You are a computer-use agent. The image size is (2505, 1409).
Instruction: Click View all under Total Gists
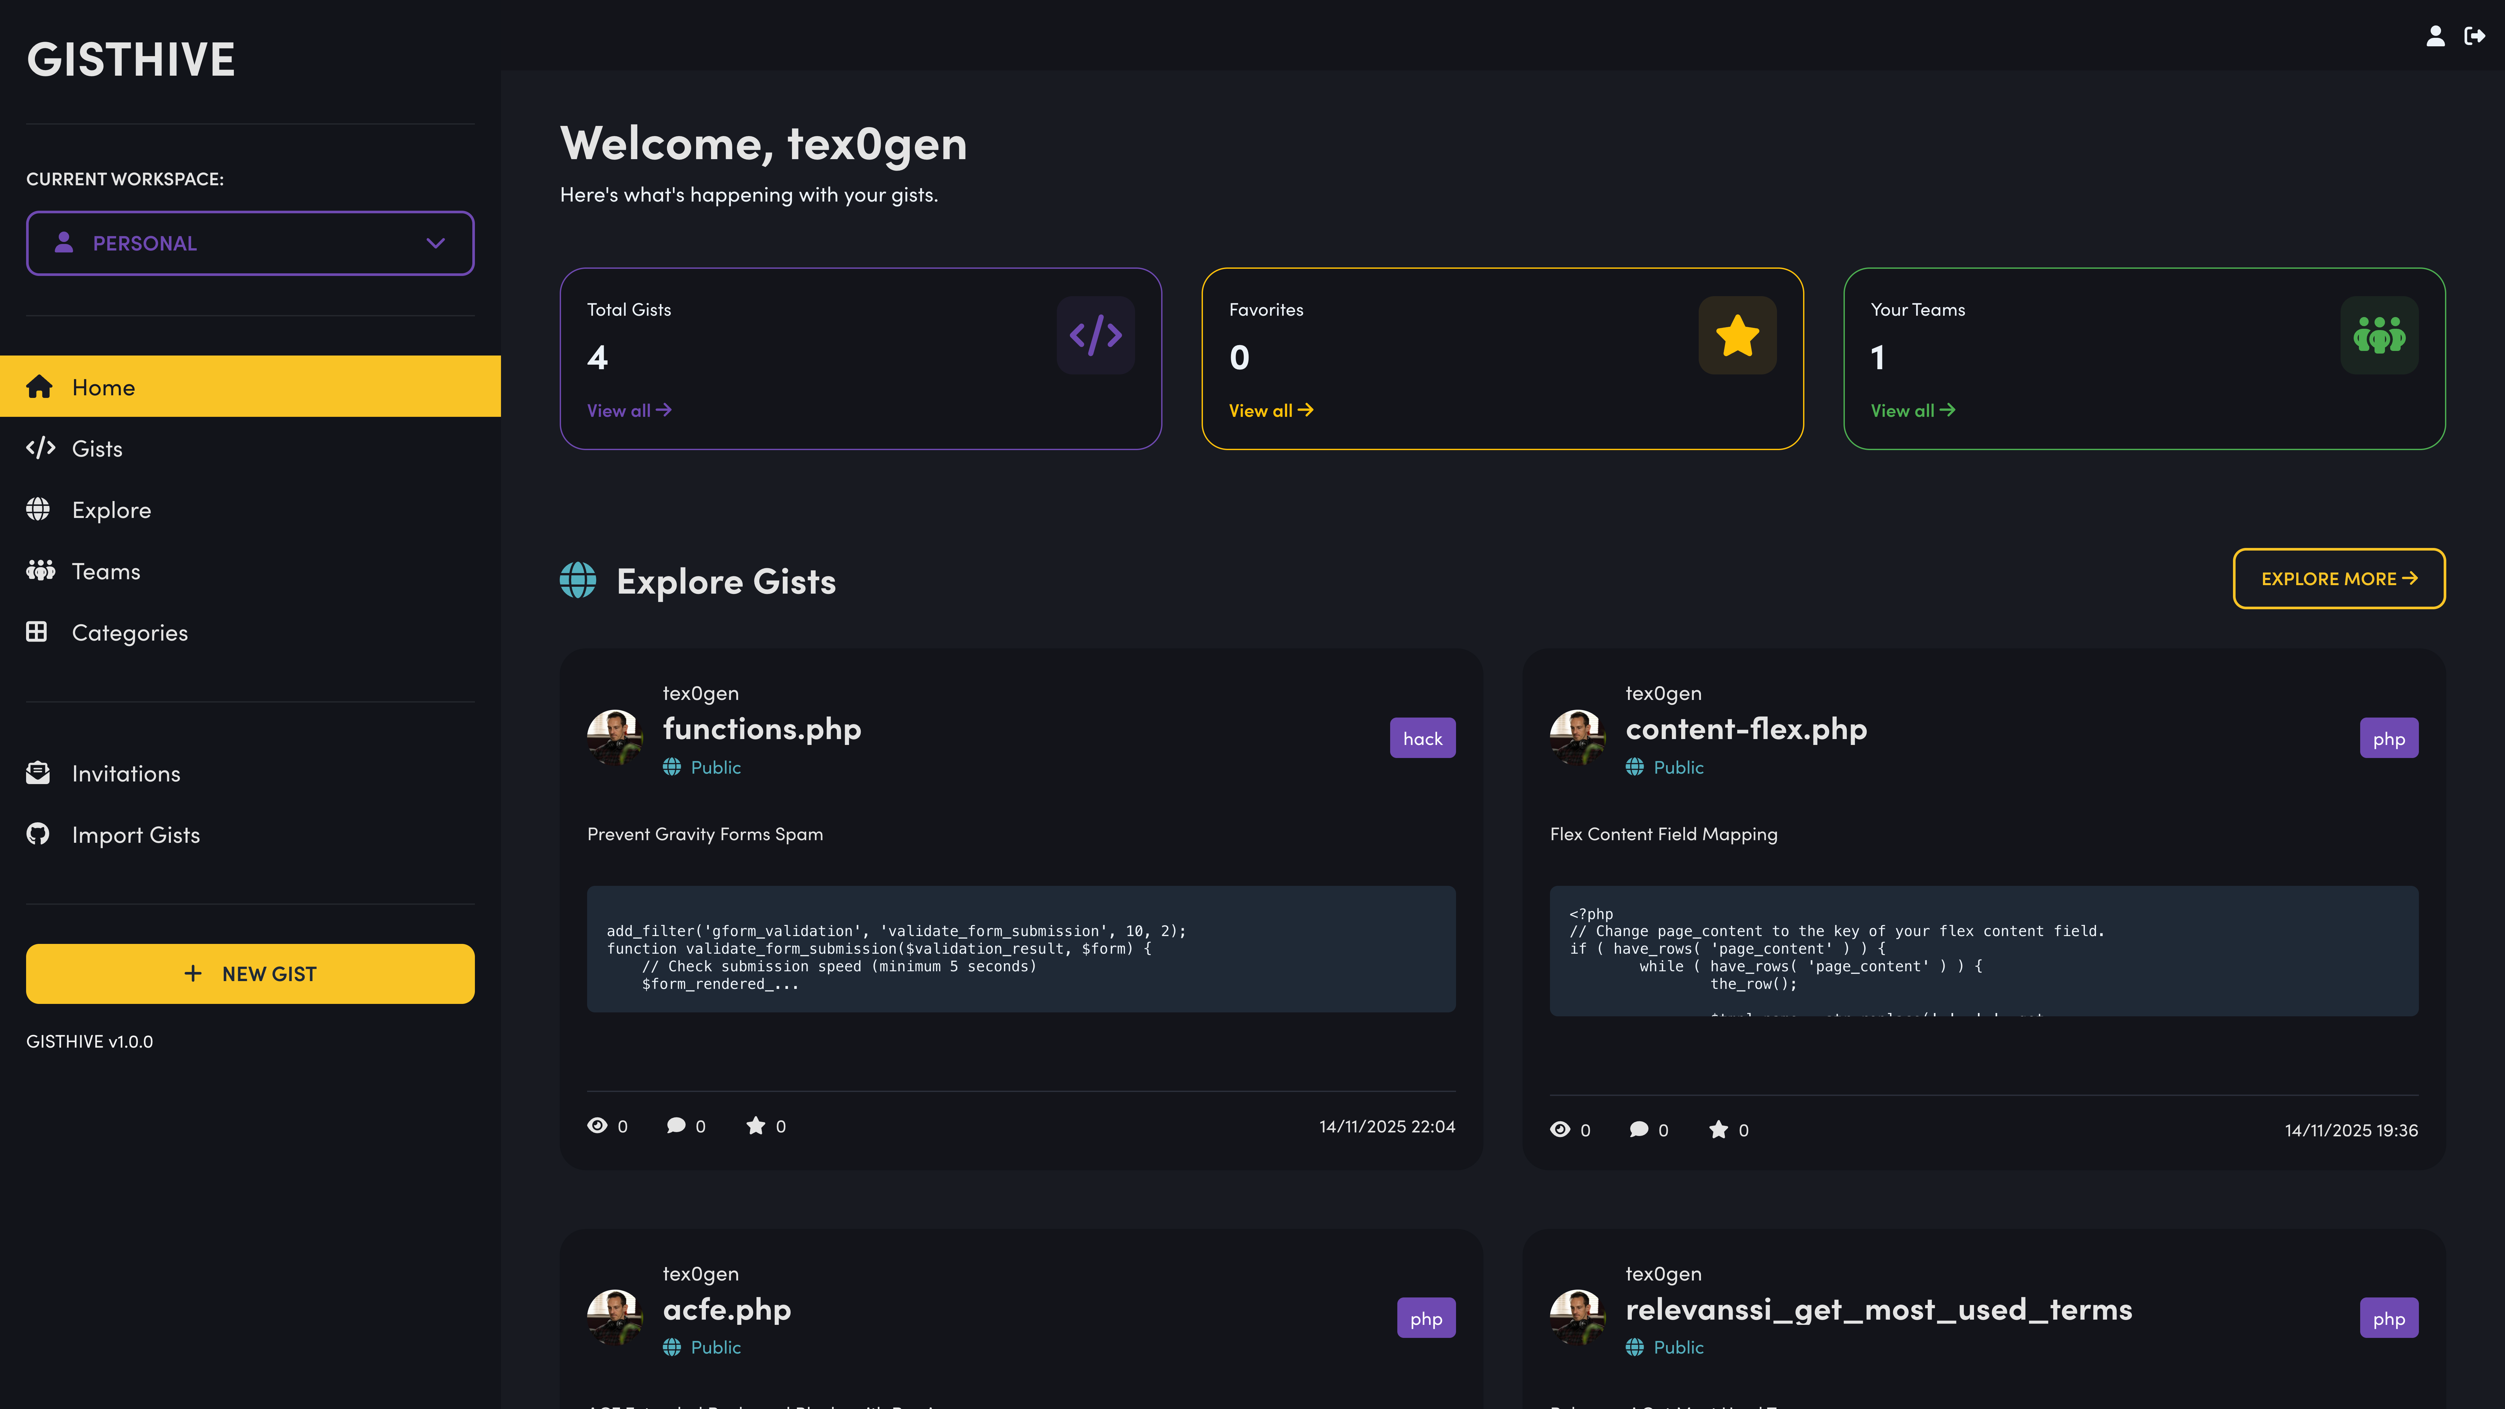pyautogui.click(x=629, y=410)
